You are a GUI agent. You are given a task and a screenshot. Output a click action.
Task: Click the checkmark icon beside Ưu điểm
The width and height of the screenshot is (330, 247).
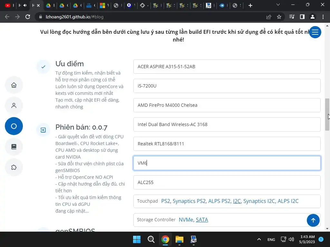click(43, 67)
